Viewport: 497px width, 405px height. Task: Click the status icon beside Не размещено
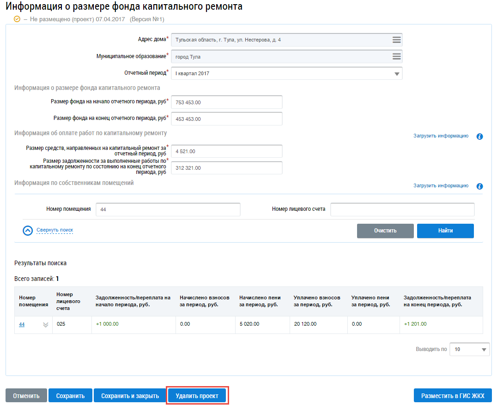[17, 19]
